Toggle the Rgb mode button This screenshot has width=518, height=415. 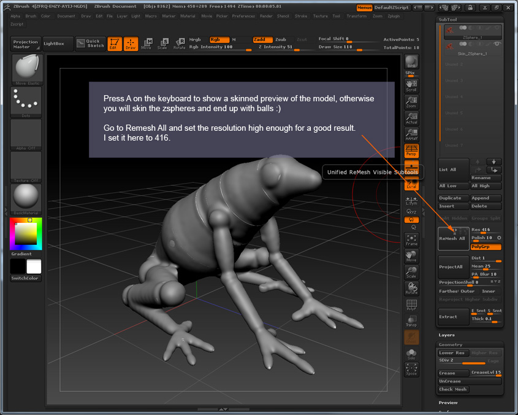coord(219,40)
